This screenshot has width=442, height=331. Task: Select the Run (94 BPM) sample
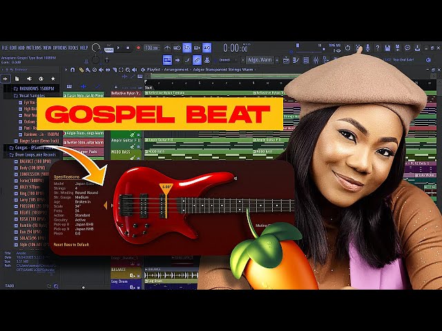tap(28, 232)
